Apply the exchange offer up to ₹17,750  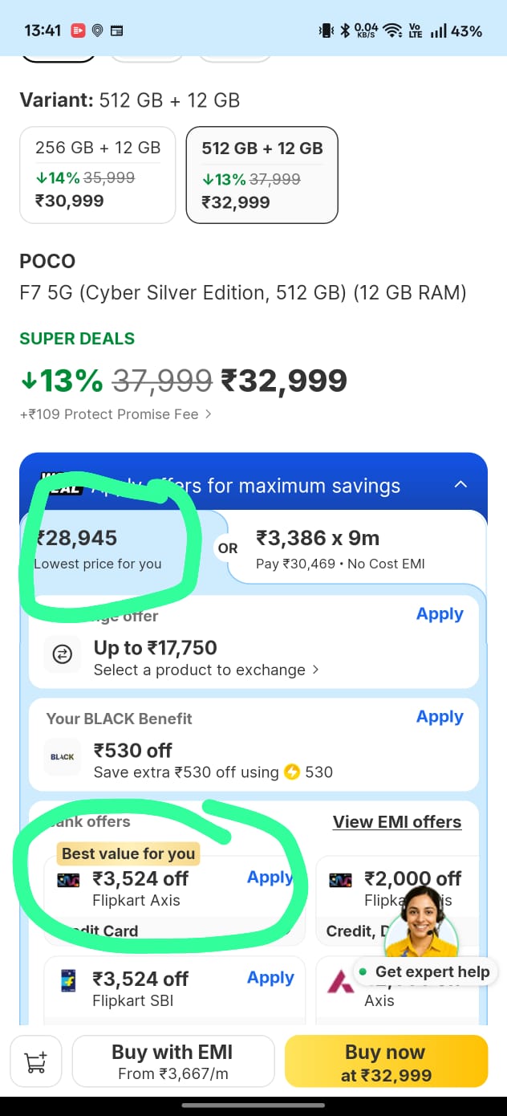pos(440,614)
